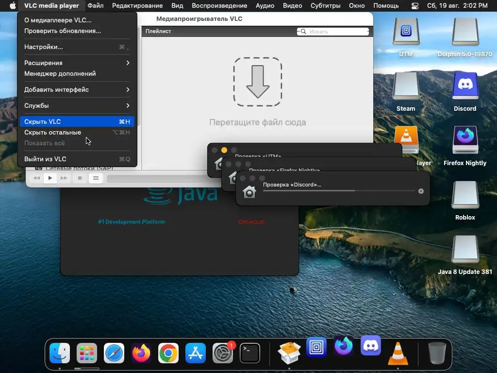497x373 pixels.
Task: Open the UTM disk icon on the desktop
Action: (406, 32)
